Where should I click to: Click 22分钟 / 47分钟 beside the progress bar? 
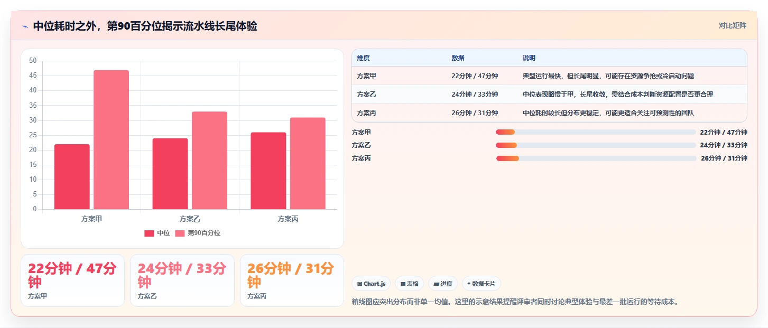[x=724, y=133]
